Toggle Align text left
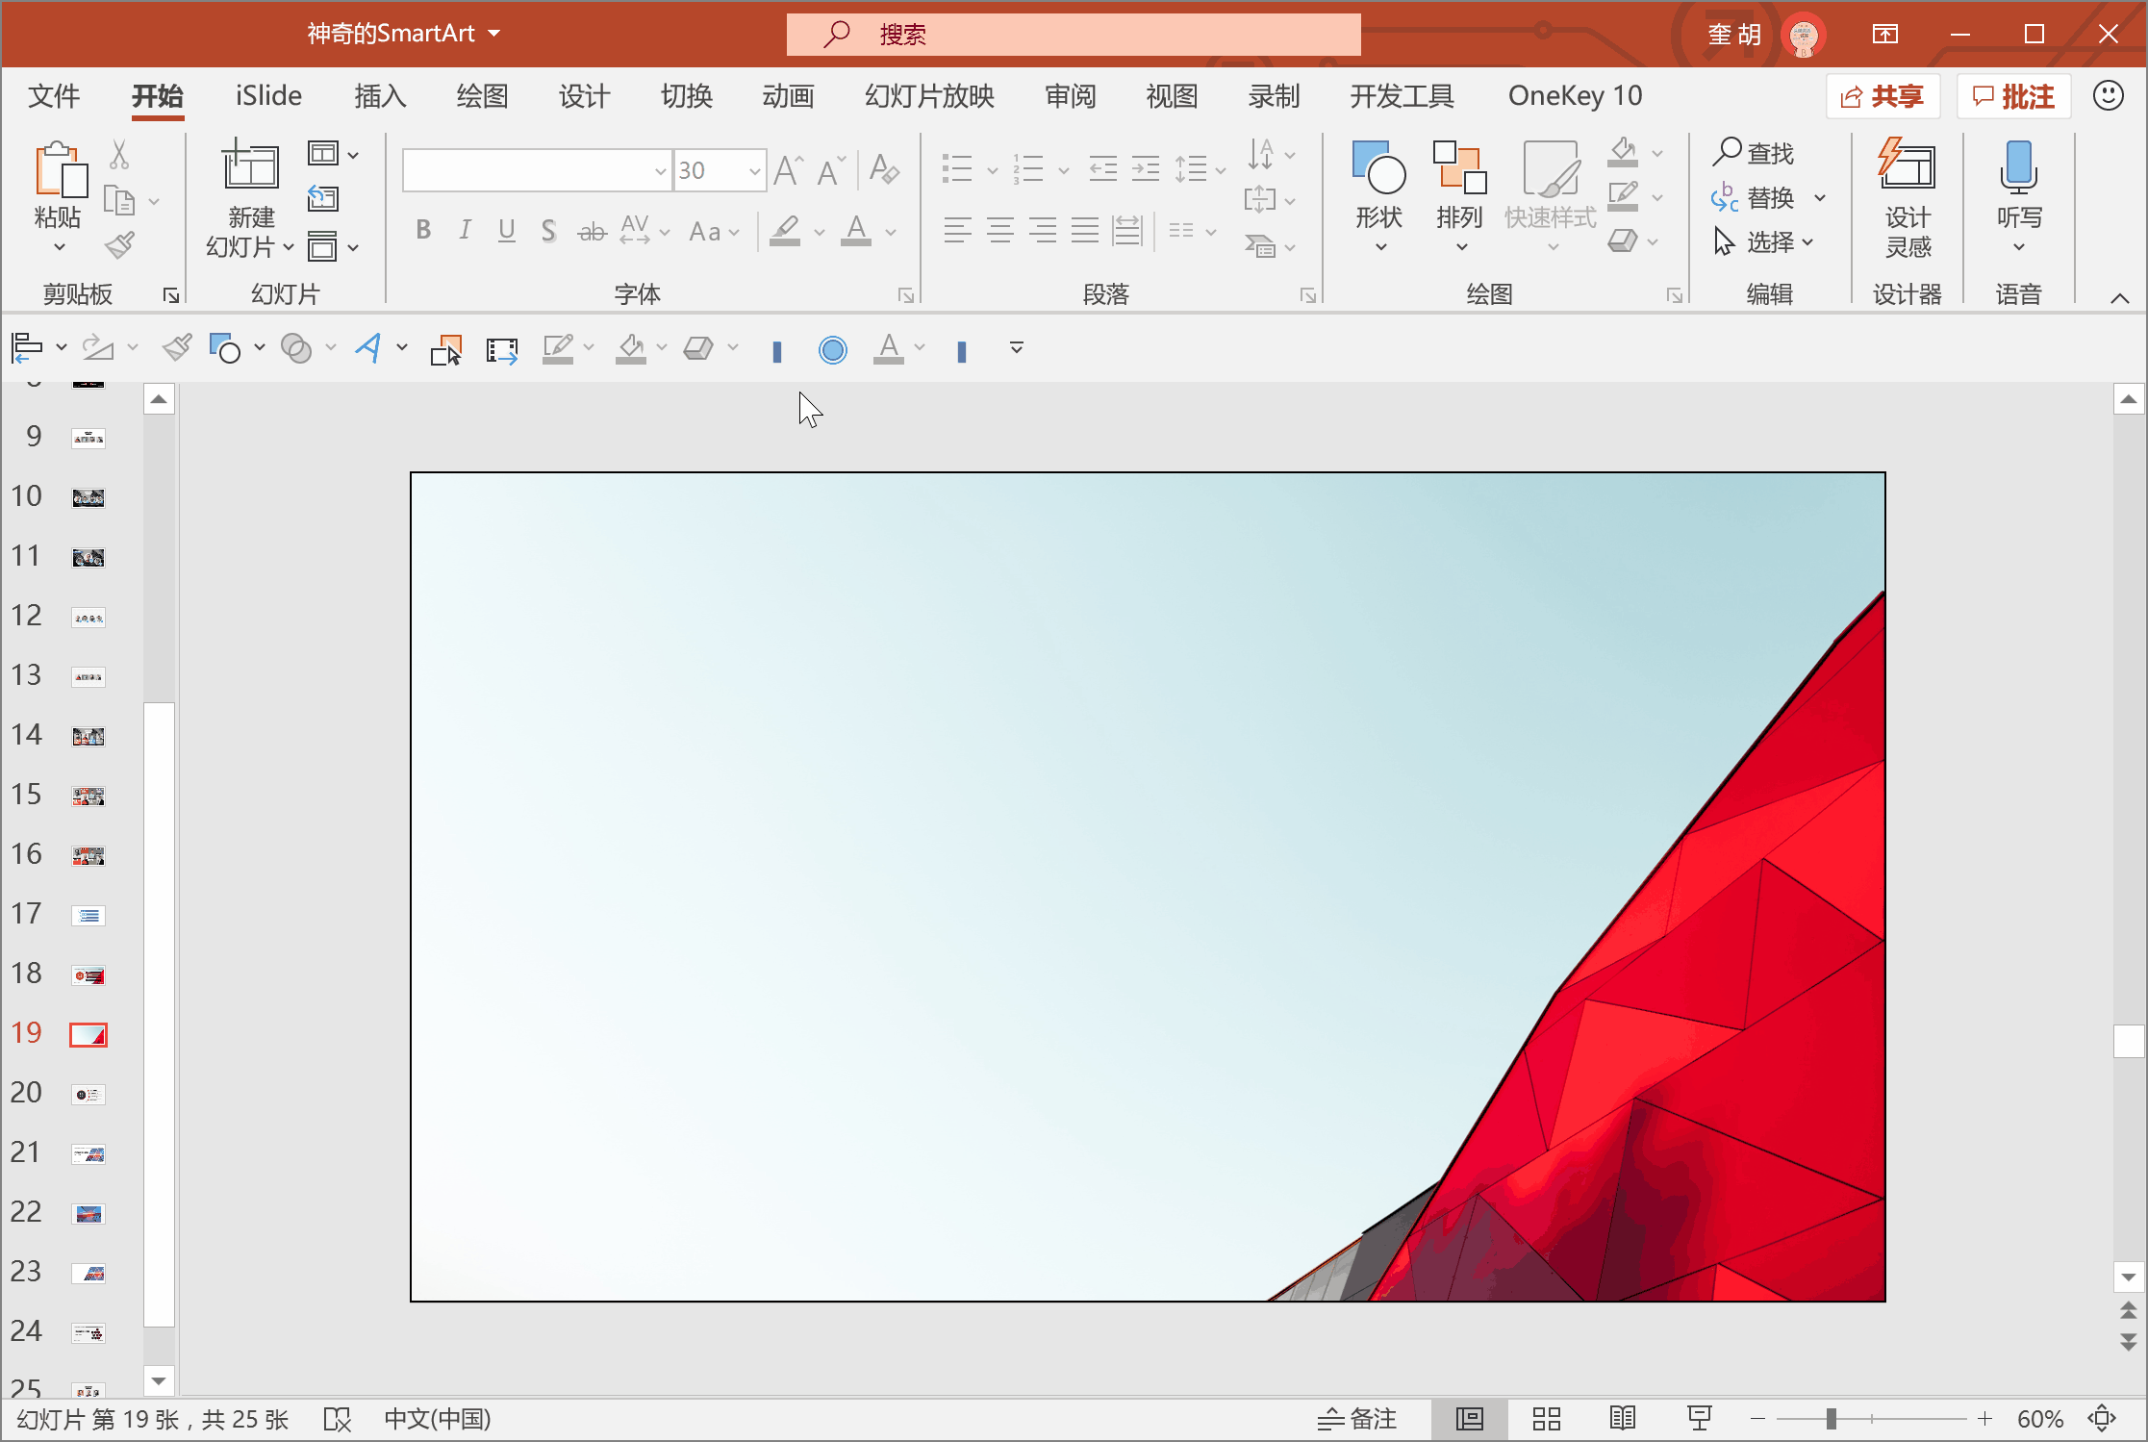2148x1442 pixels. (x=958, y=230)
